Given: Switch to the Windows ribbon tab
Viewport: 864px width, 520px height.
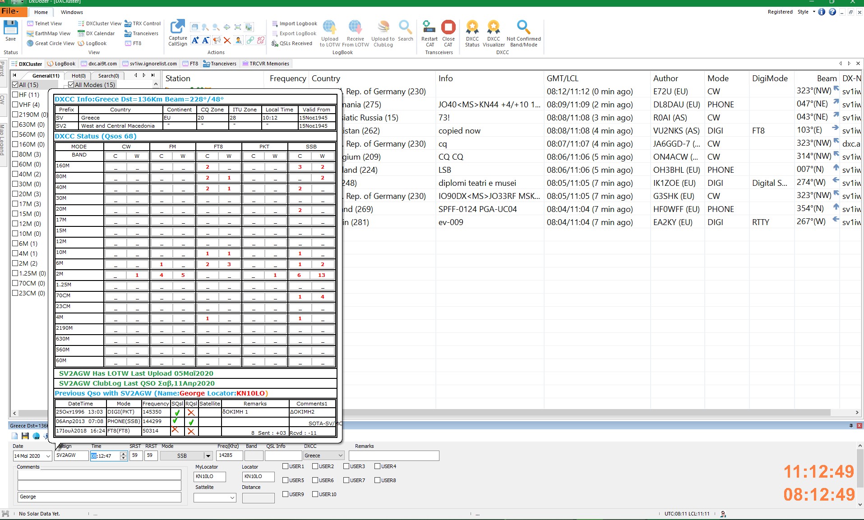Looking at the screenshot, I should tap(72, 12).
